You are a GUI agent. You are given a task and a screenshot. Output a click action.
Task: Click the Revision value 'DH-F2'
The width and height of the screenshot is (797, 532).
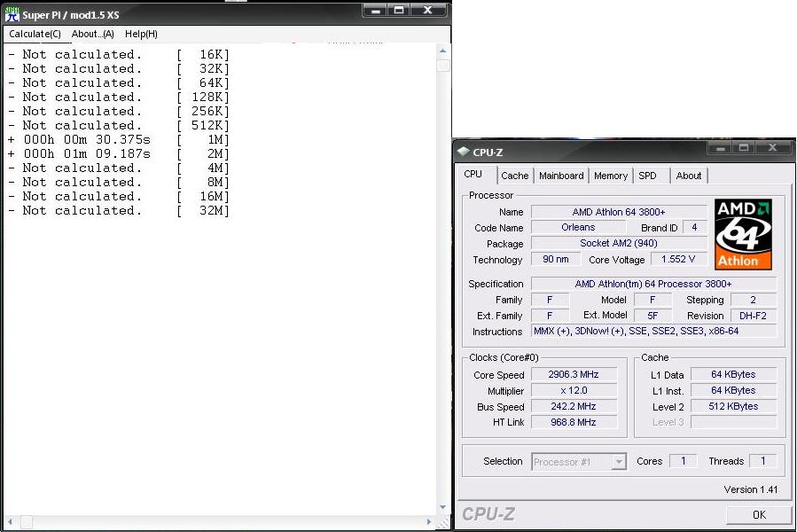tap(754, 316)
